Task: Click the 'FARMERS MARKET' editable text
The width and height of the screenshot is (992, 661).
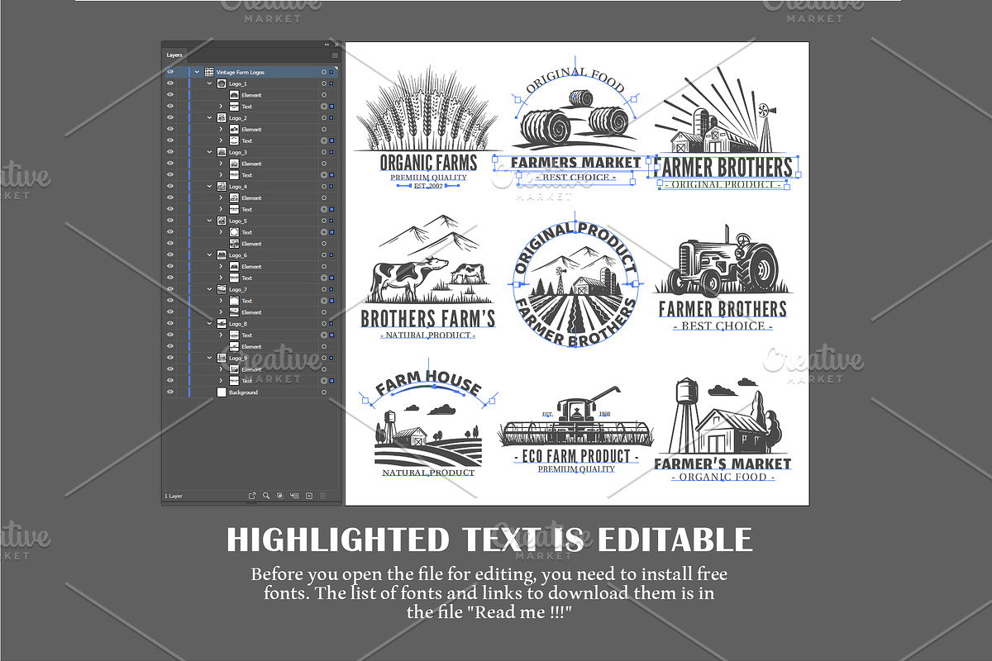Action: pos(575,162)
